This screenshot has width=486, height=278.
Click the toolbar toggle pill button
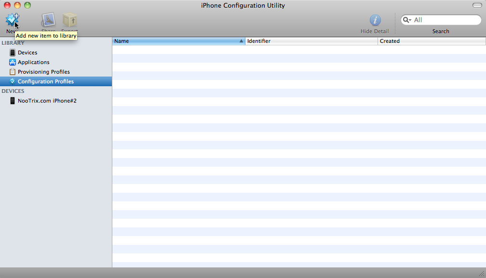tap(477, 5)
